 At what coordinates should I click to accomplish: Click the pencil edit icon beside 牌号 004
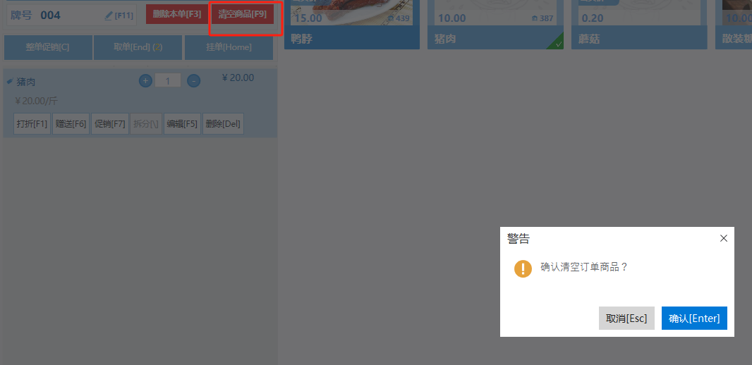tap(109, 16)
